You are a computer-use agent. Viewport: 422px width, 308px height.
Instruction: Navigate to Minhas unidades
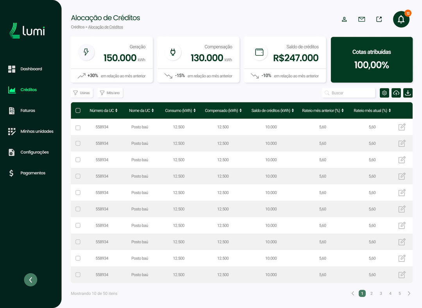(x=37, y=131)
